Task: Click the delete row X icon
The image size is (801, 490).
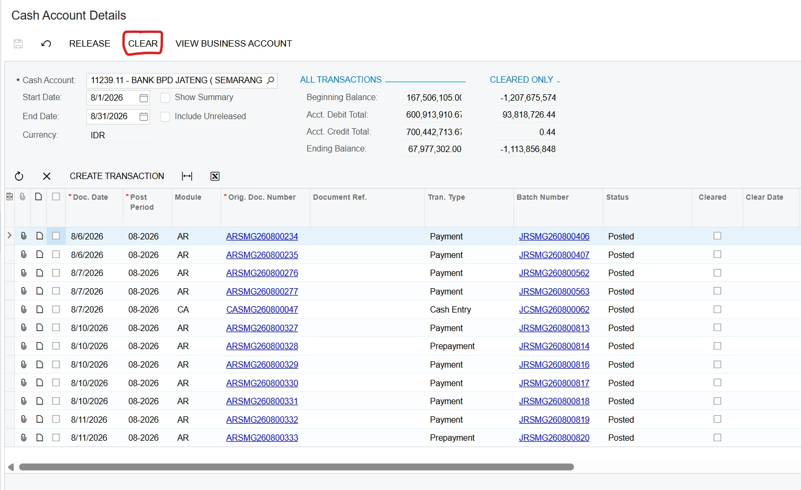Action: 47,176
